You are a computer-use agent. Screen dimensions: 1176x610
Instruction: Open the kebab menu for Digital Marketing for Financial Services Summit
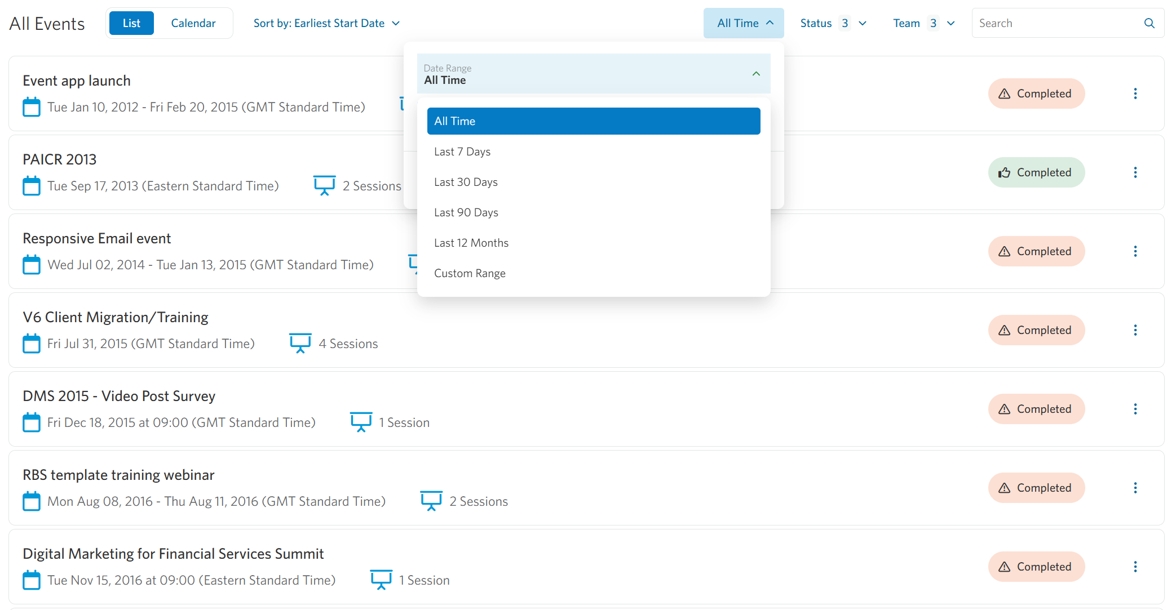pyautogui.click(x=1135, y=567)
